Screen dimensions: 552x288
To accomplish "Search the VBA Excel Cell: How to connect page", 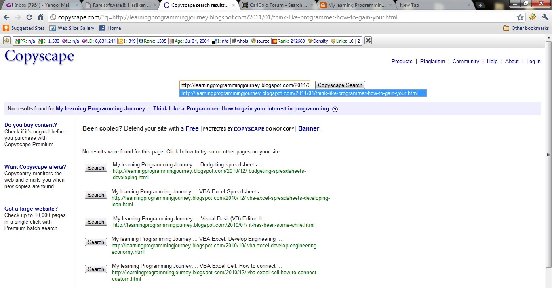I will point(96,269).
